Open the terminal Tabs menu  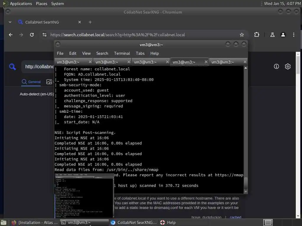click(140, 54)
